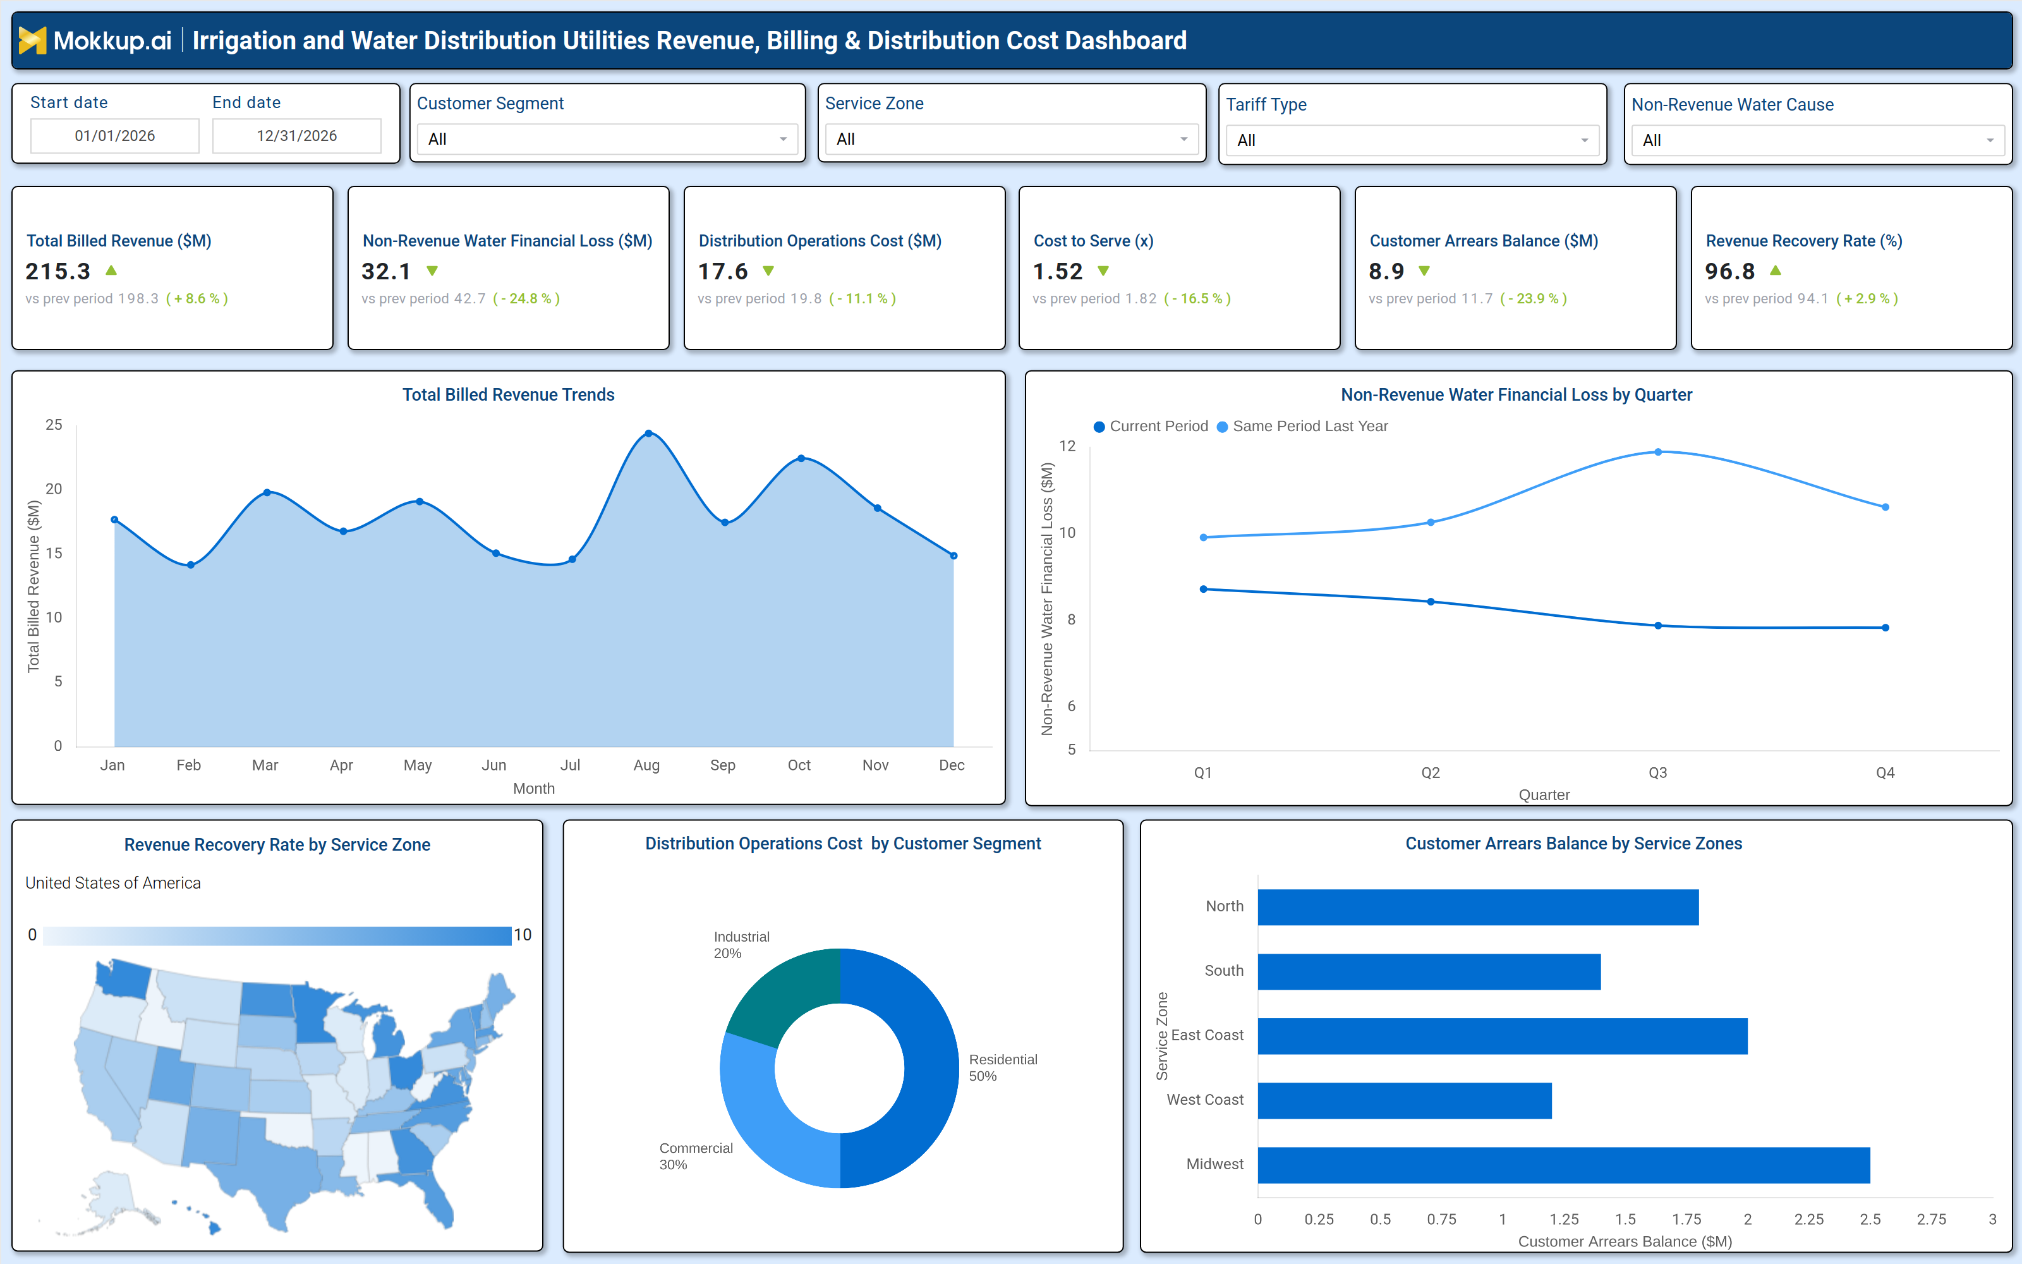Click the Commercial 30% label
2022x1264 pixels.
click(x=696, y=1156)
